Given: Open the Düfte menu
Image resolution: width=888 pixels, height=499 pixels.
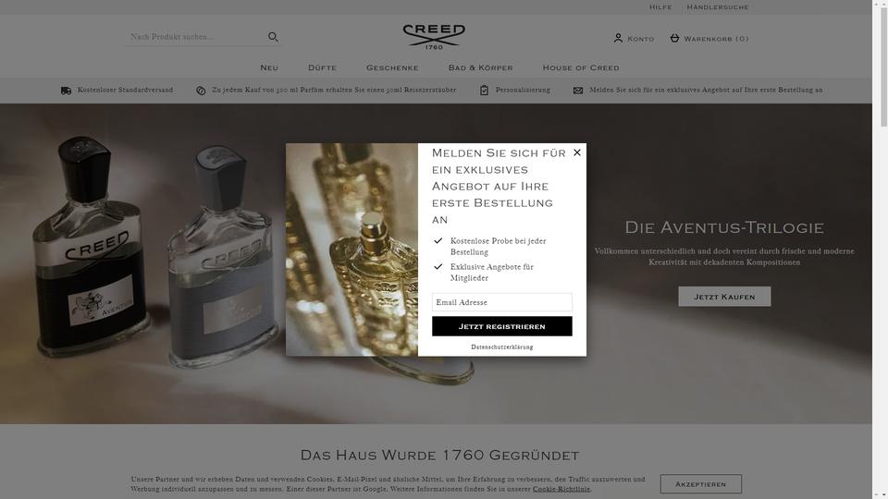Looking at the screenshot, I should click(x=322, y=67).
